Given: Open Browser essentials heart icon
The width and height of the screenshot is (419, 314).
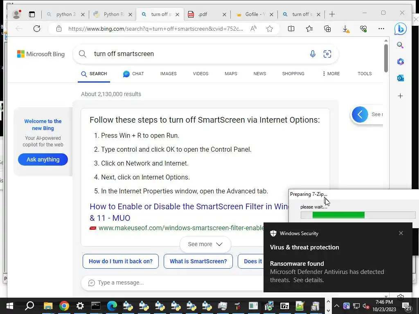Looking at the screenshot, I should tap(363, 29).
